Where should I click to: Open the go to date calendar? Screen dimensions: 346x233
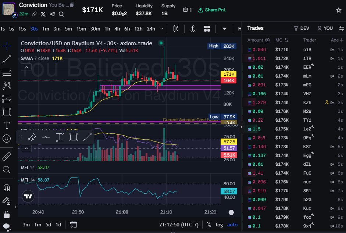(73, 225)
